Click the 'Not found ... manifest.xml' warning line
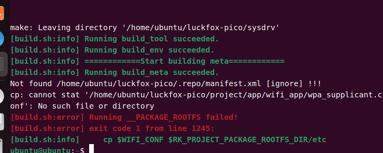 tap(166, 84)
